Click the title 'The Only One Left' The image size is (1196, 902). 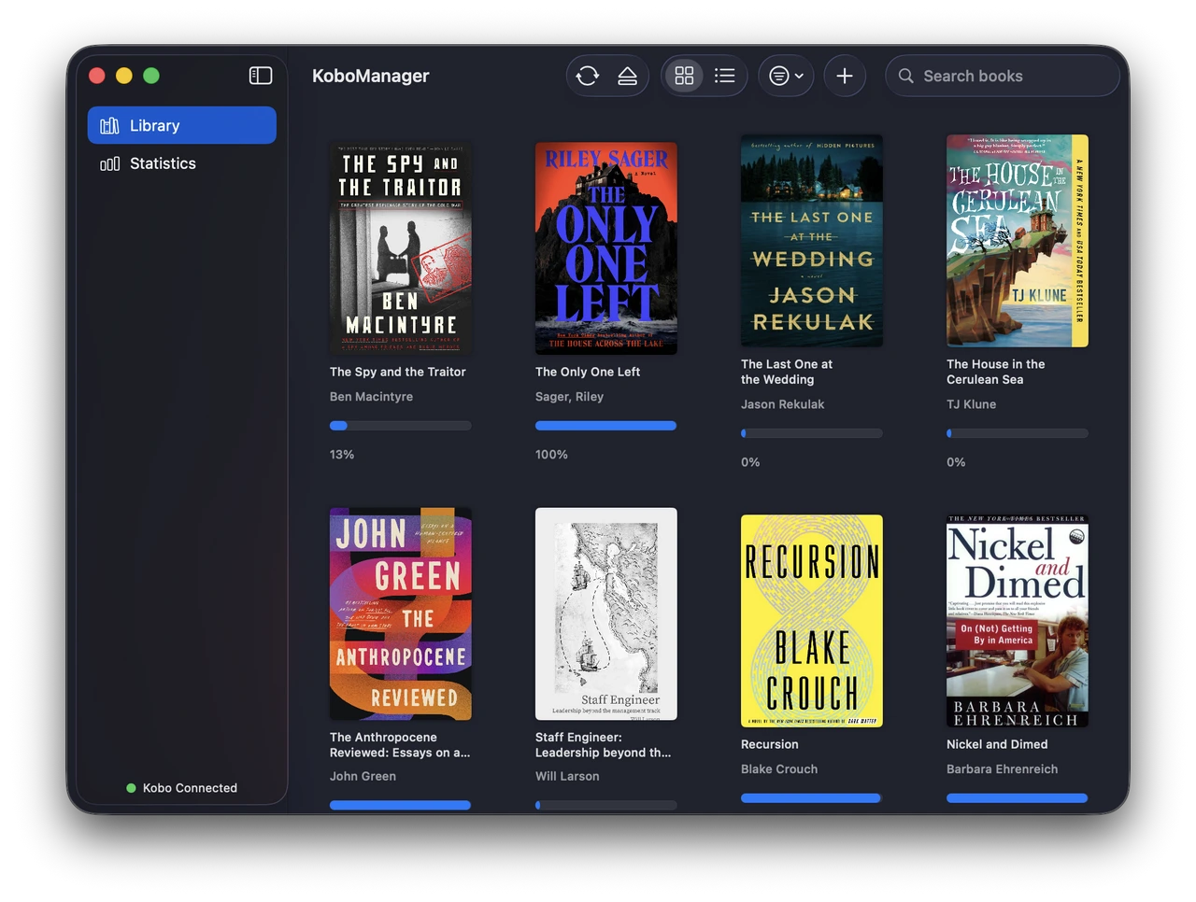coord(588,372)
